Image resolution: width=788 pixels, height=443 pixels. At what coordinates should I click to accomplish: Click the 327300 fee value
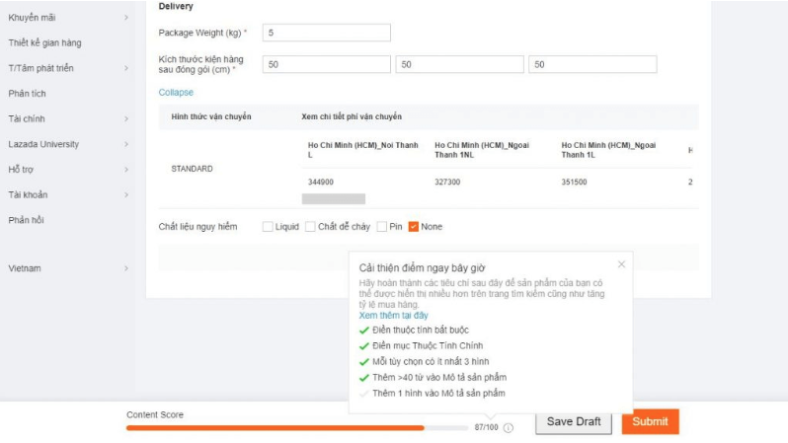tap(447, 182)
